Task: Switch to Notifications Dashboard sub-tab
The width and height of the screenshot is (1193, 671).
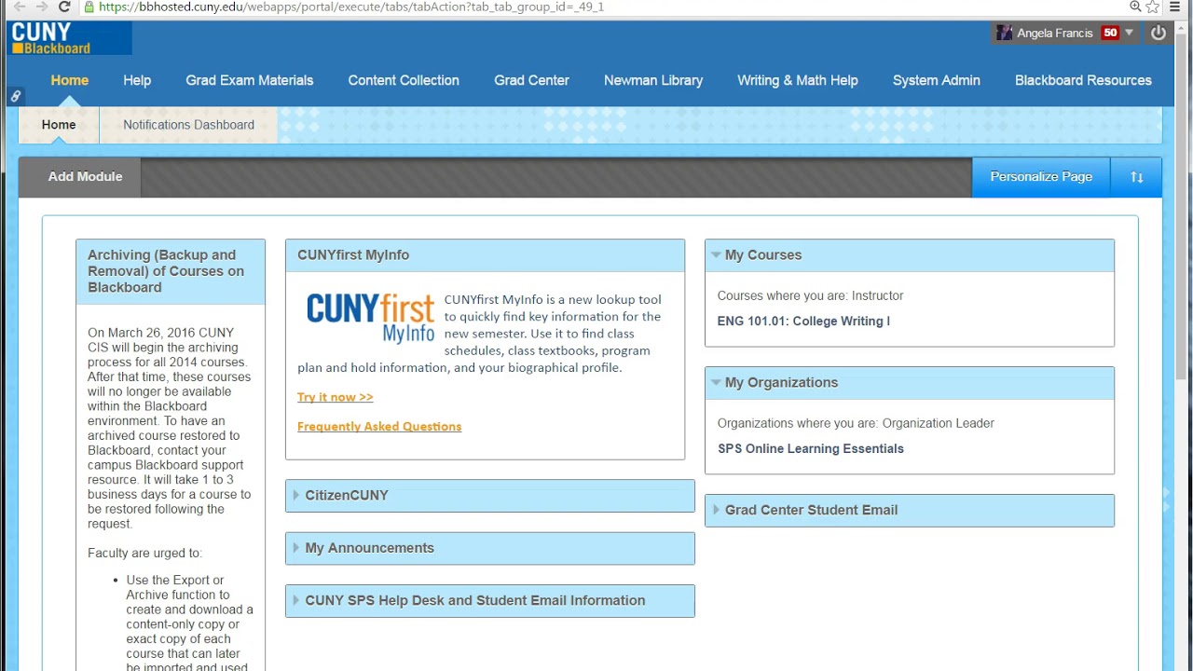Action: (x=188, y=125)
